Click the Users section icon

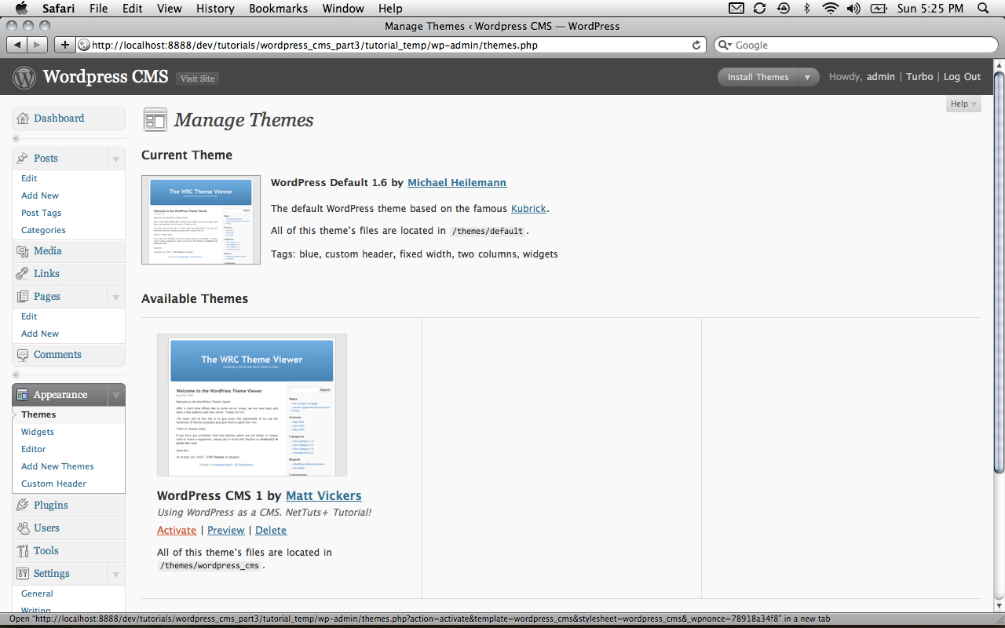coord(23,528)
